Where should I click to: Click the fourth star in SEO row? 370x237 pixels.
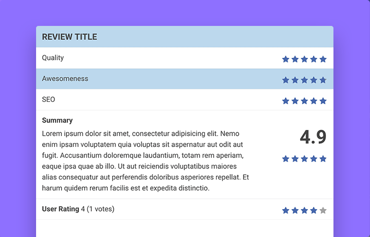(x=314, y=101)
